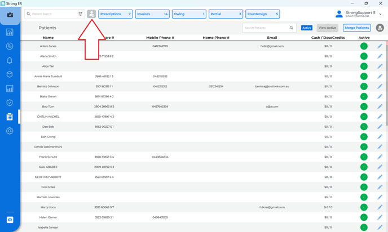Click the patient list vertical scrollbar
Image resolution: width=388 pixels, height=232 pixels.
coord(386,84)
